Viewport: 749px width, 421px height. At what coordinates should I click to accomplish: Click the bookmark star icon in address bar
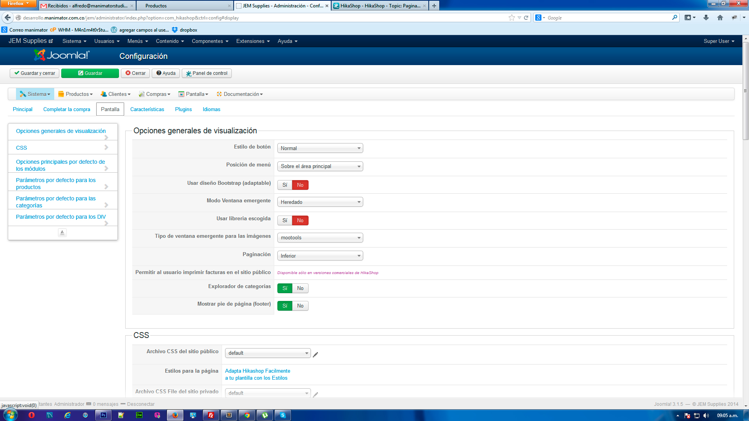point(512,18)
